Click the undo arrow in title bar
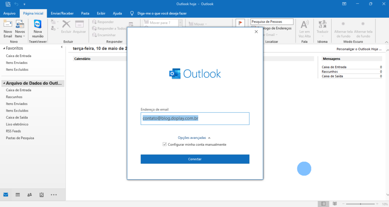Image resolution: width=389 pixels, height=207 pixels. pyautogui.click(x=16, y=4)
